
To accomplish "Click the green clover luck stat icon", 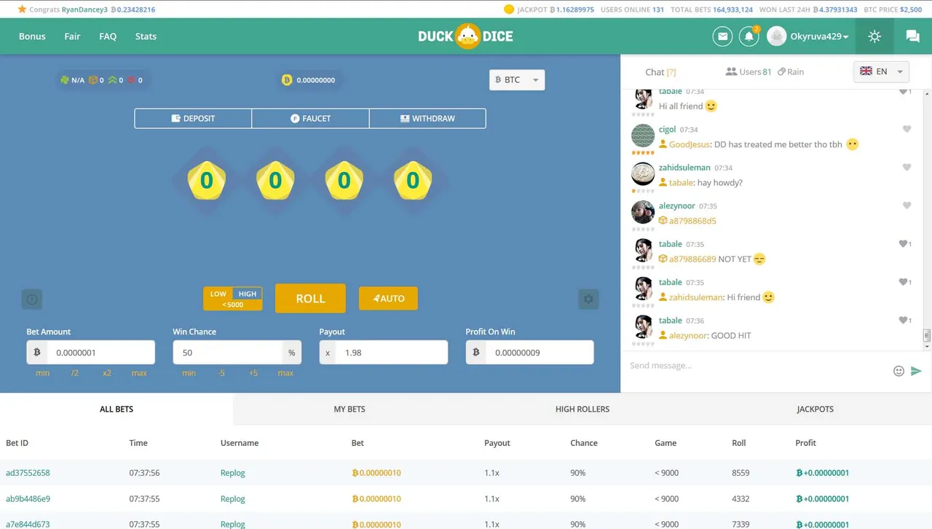I will pyautogui.click(x=65, y=80).
